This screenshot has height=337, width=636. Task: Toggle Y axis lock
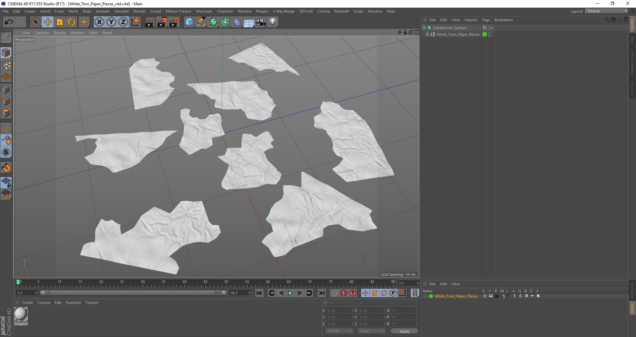click(111, 22)
